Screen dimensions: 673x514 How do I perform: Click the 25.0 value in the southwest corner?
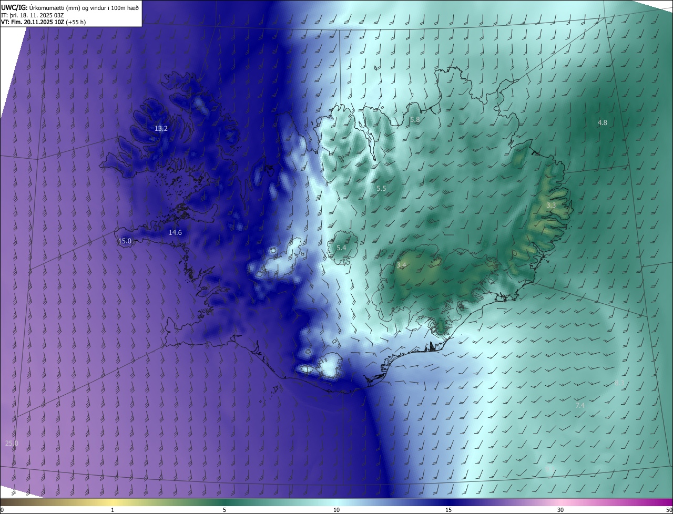click(12, 444)
